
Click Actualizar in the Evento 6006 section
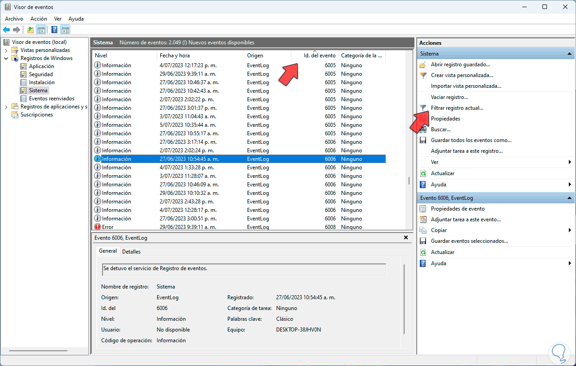[443, 252]
